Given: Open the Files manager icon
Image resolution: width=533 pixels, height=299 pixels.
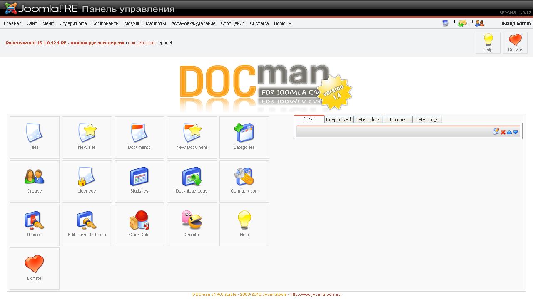Looking at the screenshot, I should (34, 137).
